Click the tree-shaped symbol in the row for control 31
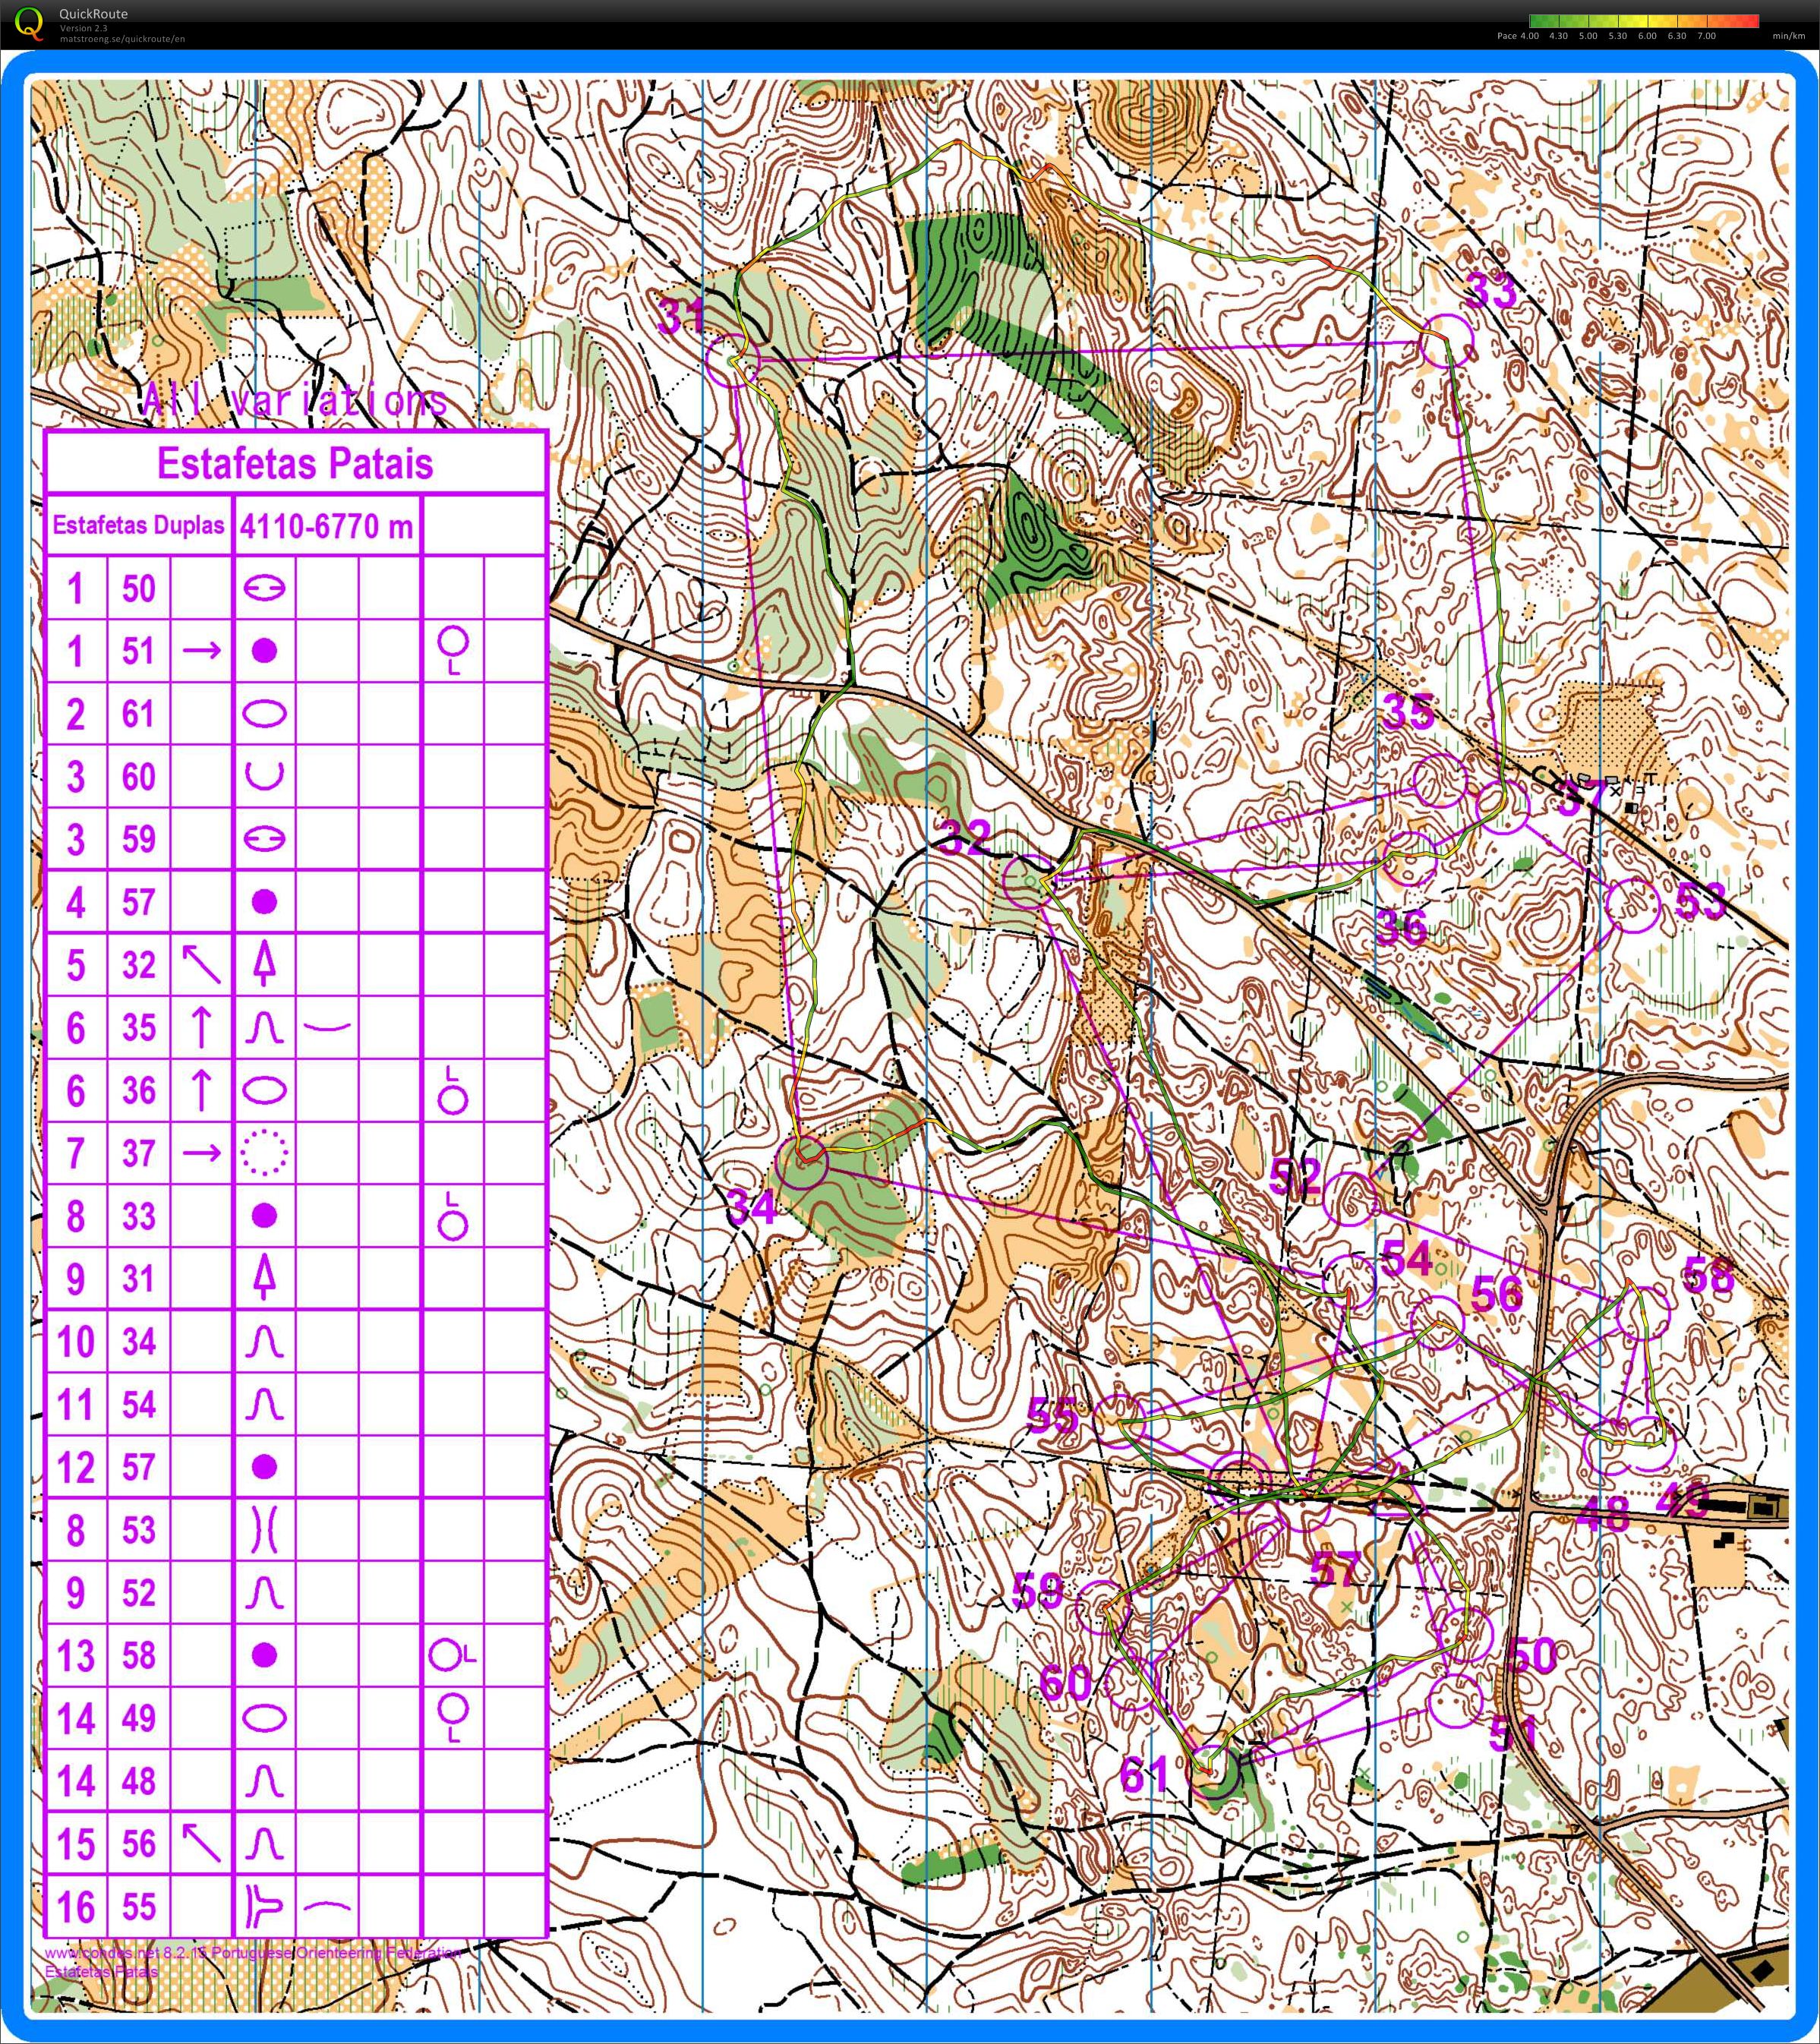The image size is (1820, 2044). [x=264, y=1278]
